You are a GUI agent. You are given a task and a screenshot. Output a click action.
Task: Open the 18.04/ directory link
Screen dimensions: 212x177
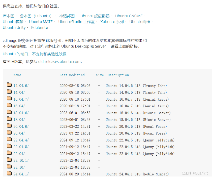click(x=19, y=120)
